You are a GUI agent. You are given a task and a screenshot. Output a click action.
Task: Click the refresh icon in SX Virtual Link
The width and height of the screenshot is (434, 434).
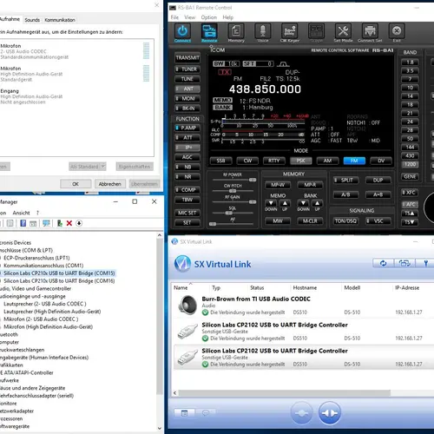pyautogui.click(x=384, y=263)
